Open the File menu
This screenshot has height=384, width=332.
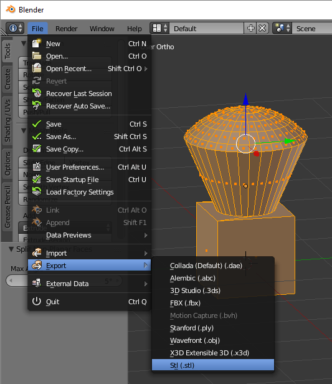37,29
